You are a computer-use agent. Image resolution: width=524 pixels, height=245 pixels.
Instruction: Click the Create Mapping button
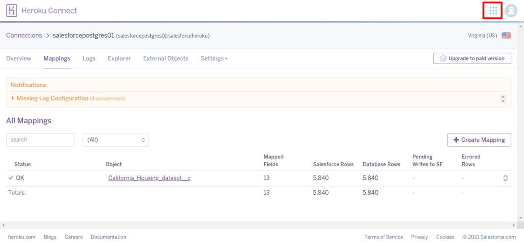tap(479, 140)
